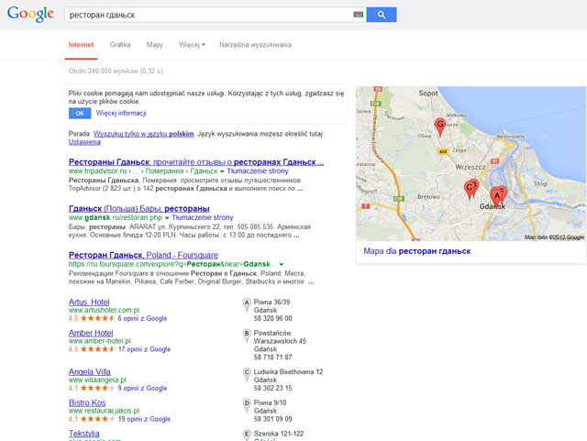Click marker C beside Ludwika Beethovena 12

pyautogui.click(x=247, y=375)
